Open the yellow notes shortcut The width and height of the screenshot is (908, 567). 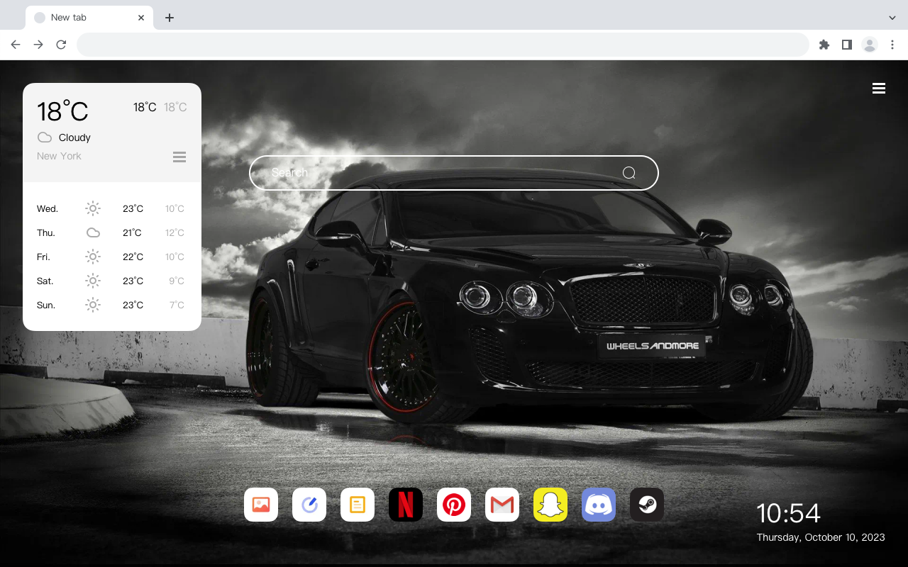tap(358, 505)
